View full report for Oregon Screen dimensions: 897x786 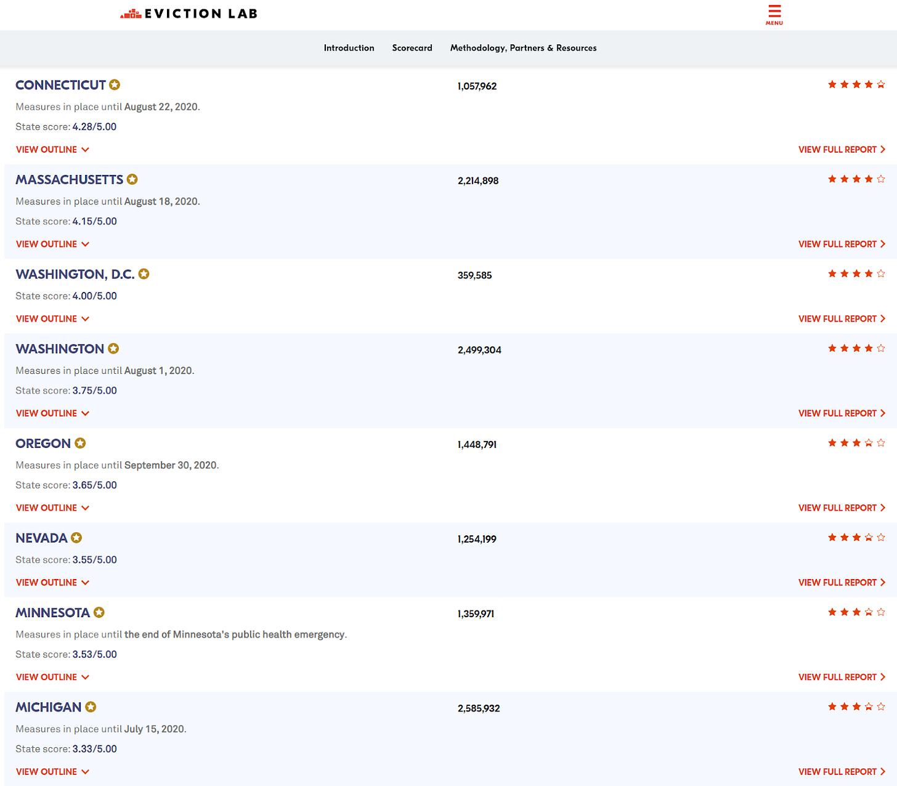[x=842, y=508]
